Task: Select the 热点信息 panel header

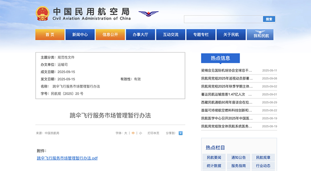Action: click(220, 58)
